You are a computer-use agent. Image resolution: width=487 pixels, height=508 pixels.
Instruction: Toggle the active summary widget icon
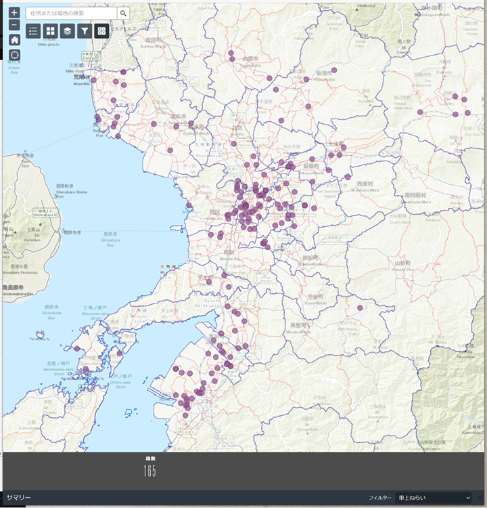(x=101, y=30)
